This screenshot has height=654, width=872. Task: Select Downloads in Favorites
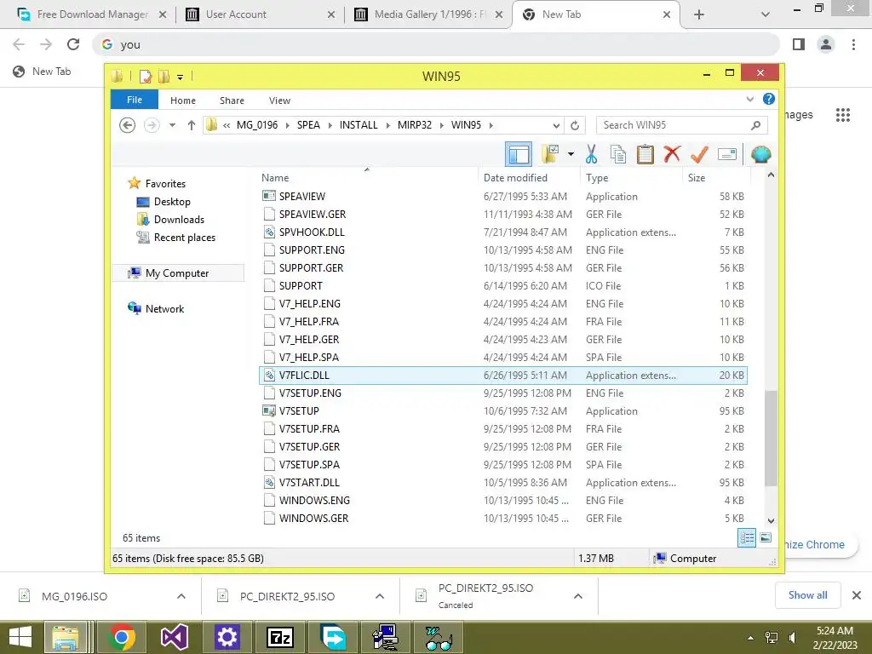[179, 219]
